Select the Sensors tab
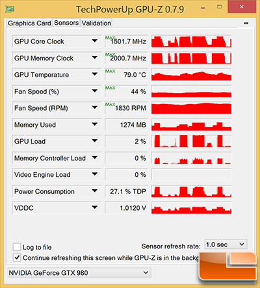Image resolution: width=260 pixels, height=288 pixels. (66, 23)
